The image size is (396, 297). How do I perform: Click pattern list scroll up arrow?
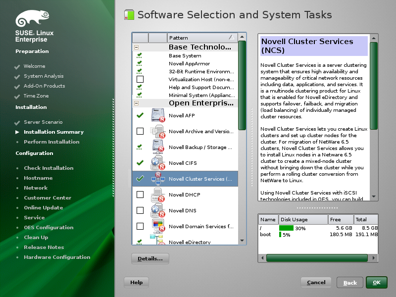242,37
